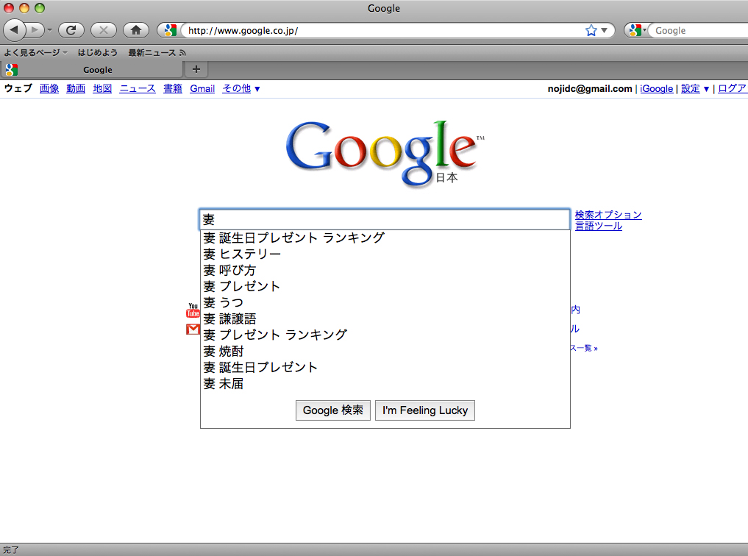Click the Google 日本 logo
Viewport: 748px width, 556px height.
pos(385,153)
